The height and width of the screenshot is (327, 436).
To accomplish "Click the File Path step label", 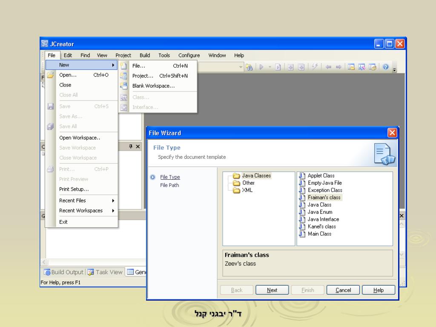I will coord(169,185).
